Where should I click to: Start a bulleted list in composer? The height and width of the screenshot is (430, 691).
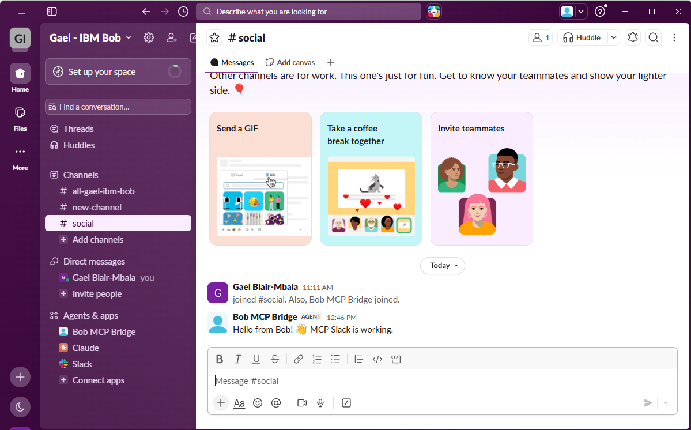click(335, 359)
